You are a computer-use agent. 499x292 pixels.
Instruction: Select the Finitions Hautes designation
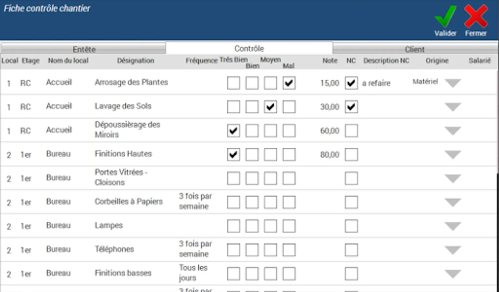[123, 154]
